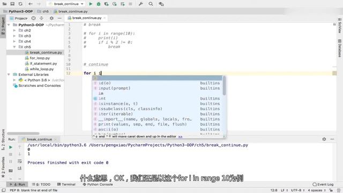The width and height of the screenshot is (343, 193).
Task: Collapse External Libraries node
Action: [x=9, y=75]
